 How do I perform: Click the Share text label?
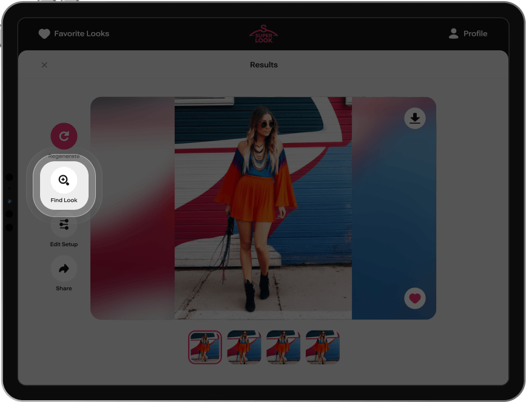[64, 289]
